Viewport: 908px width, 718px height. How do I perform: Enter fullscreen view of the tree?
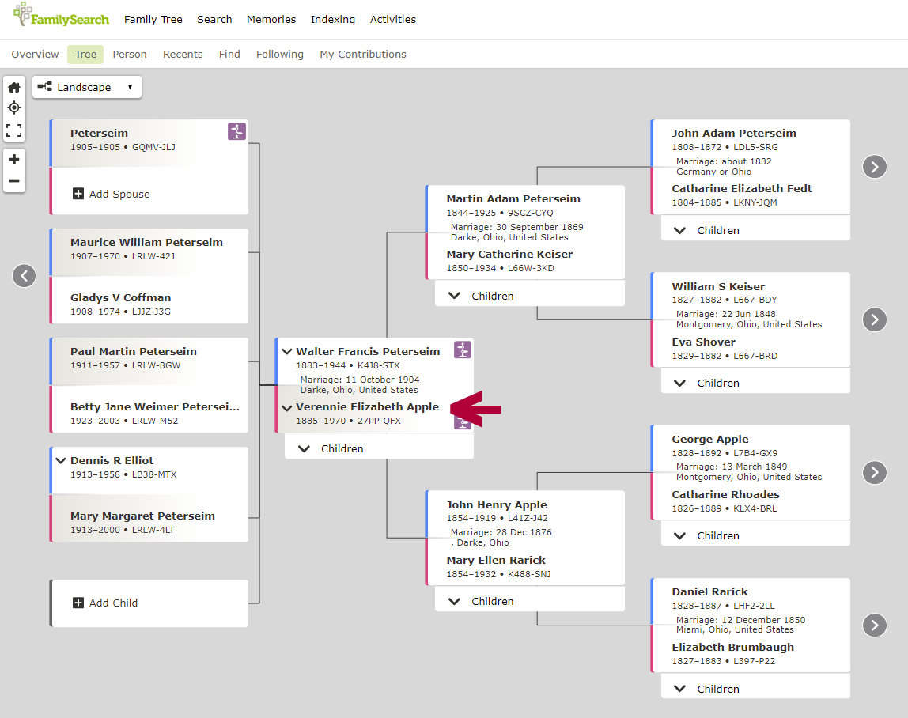(x=14, y=130)
